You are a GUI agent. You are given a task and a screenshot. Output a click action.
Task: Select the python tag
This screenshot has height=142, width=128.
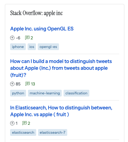pos(18,93)
